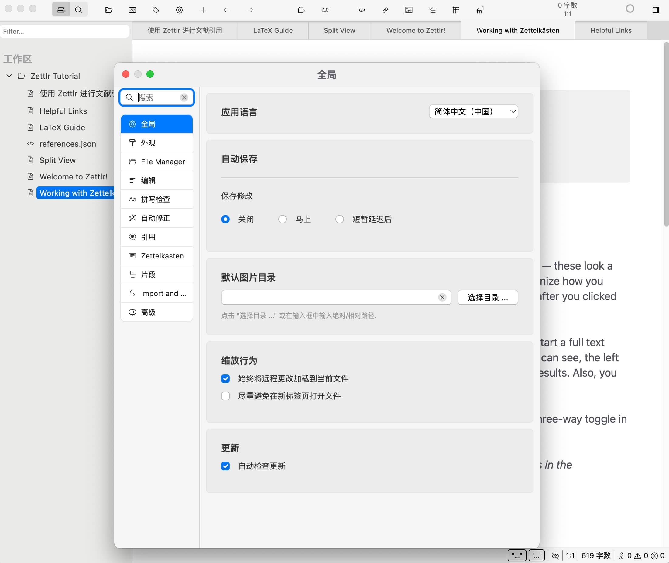Open the stats chart icon in toolbar
Viewport: 669px width, 563px height.
pos(132,10)
